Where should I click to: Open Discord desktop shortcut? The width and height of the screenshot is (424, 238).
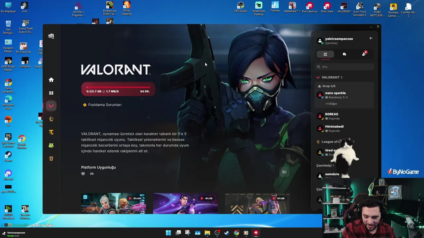click(x=8, y=175)
